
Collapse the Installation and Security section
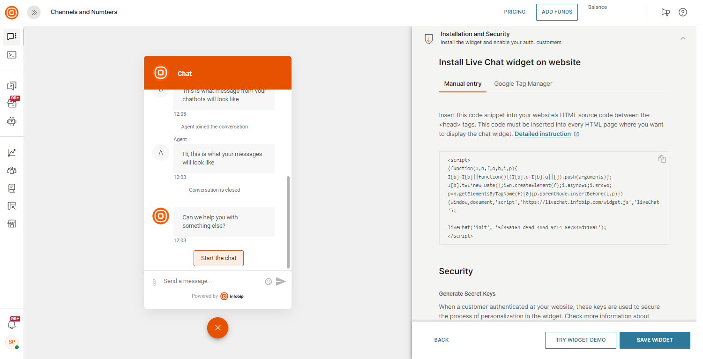coord(683,38)
